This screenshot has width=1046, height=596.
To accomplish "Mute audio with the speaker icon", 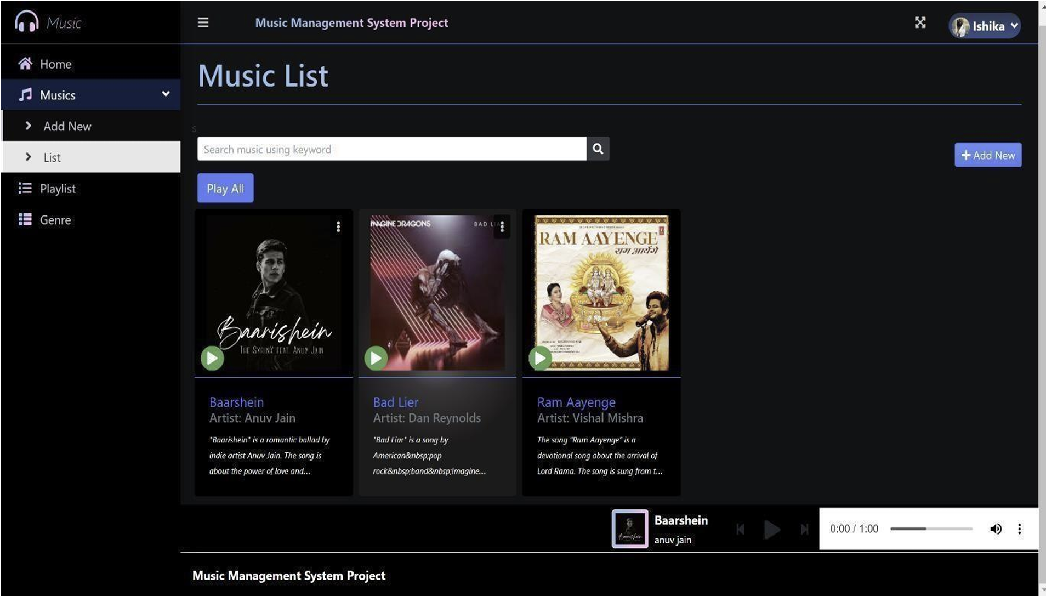I will (996, 529).
